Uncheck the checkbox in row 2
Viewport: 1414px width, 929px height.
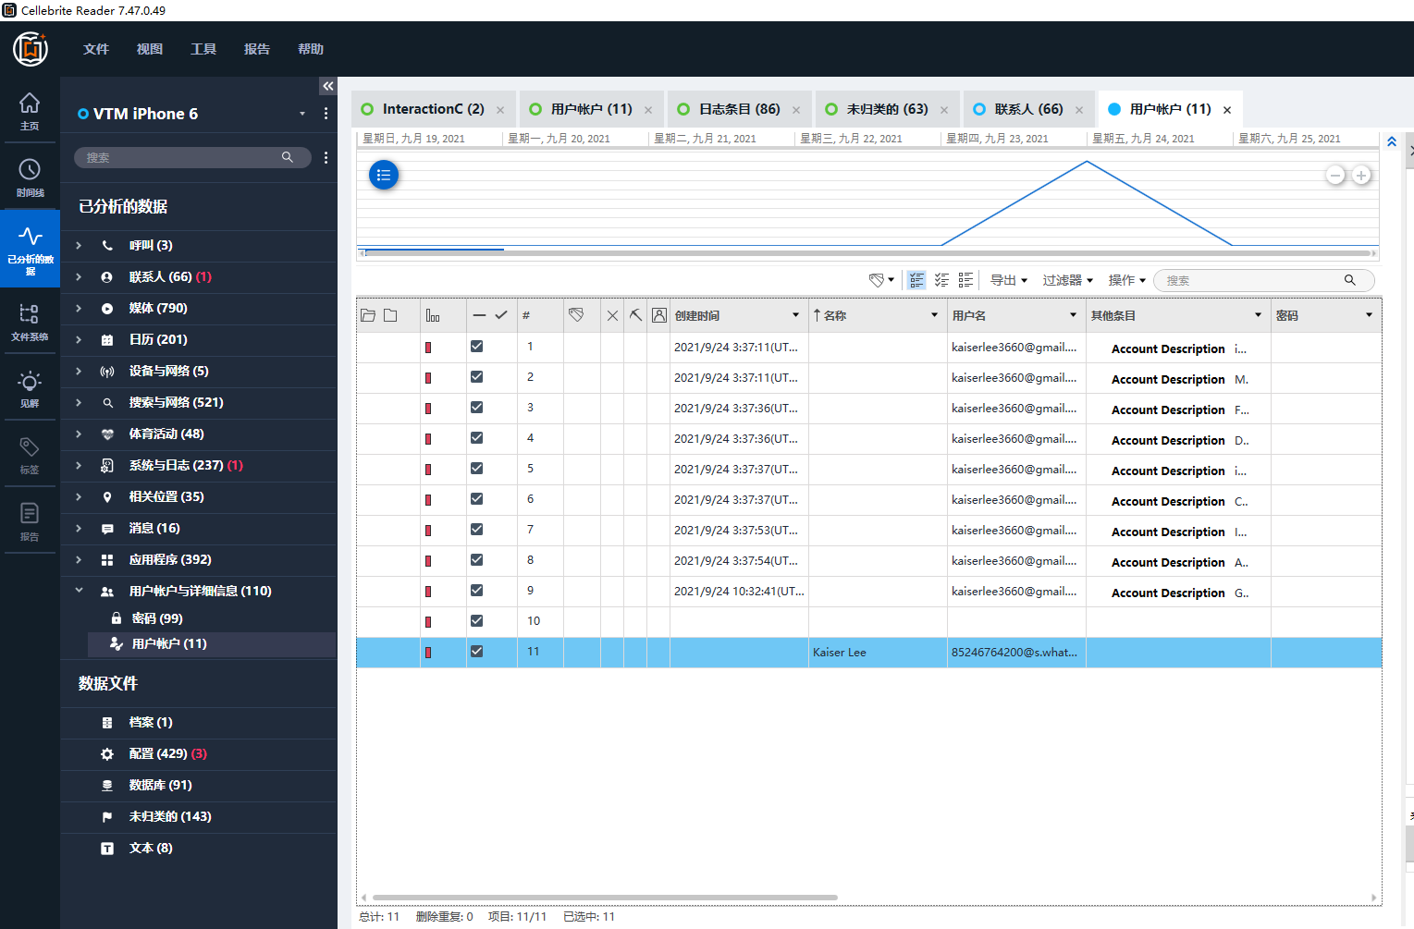pos(476,377)
